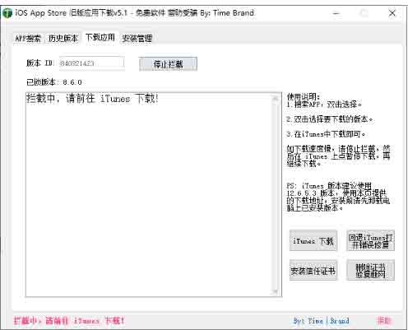Click 回退iTunes打开错误修复 button
Image resolution: width=408 pixels, height=330 pixels.
pyautogui.click(x=370, y=241)
